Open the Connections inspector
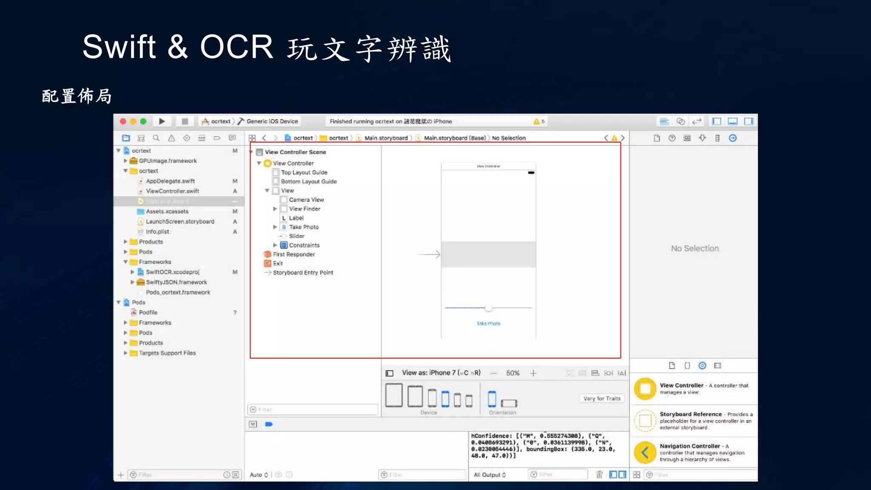This screenshot has width=871, height=490. [733, 138]
